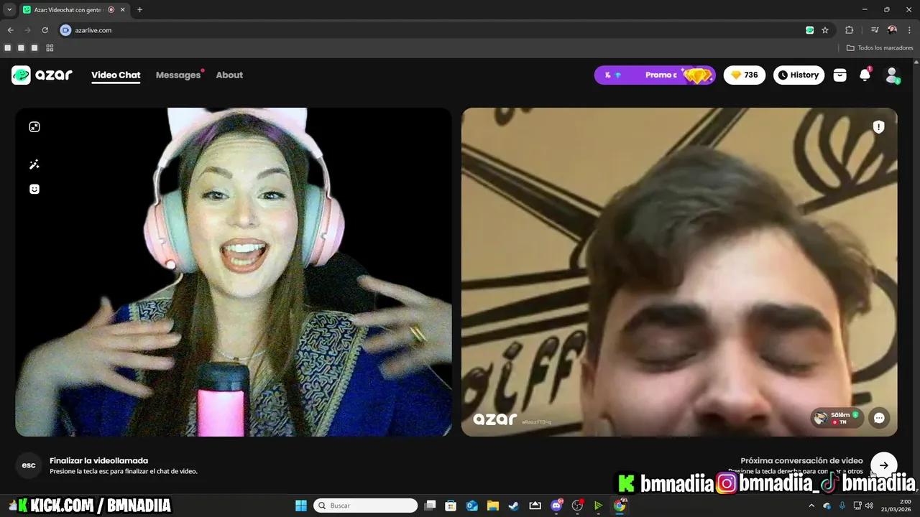Open the 736 gems balance
This screenshot has width=920, height=517.
click(745, 75)
